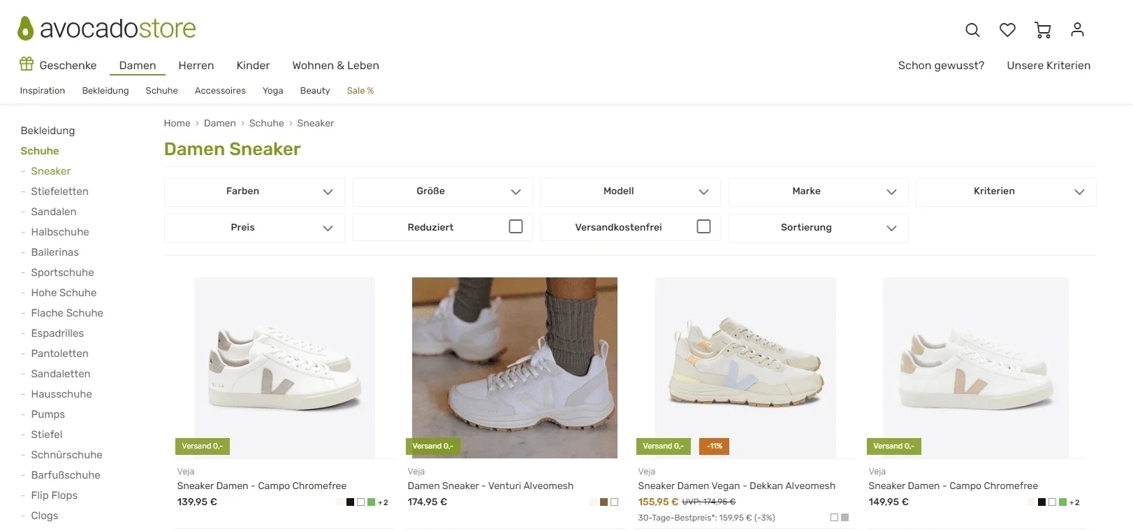Select the Sneaker sidebar category
Screen dimensions: 1133x531
click(50, 171)
